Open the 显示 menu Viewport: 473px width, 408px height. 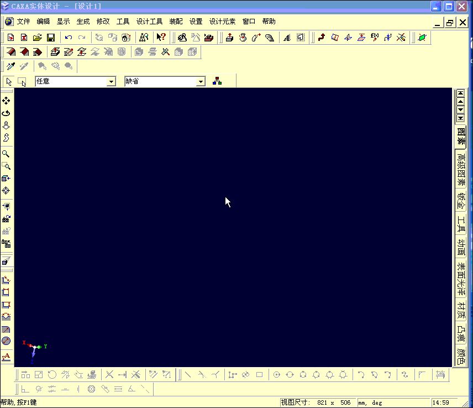(63, 22)
